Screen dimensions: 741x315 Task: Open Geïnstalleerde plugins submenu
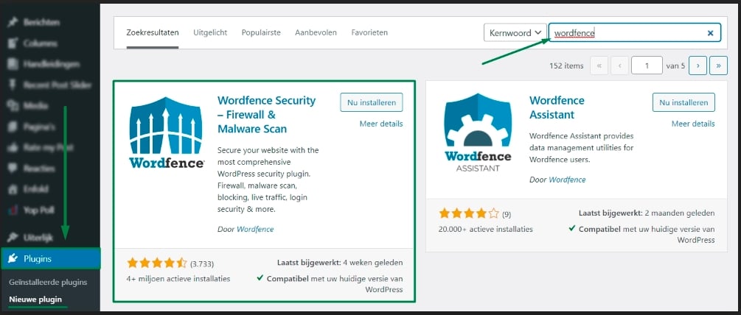(48, 282)
